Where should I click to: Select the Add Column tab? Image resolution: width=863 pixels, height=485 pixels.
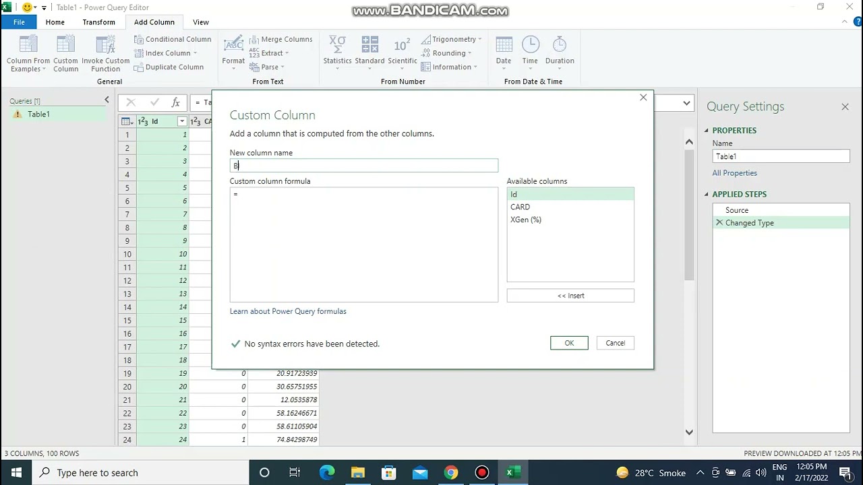tap(154, 22)
